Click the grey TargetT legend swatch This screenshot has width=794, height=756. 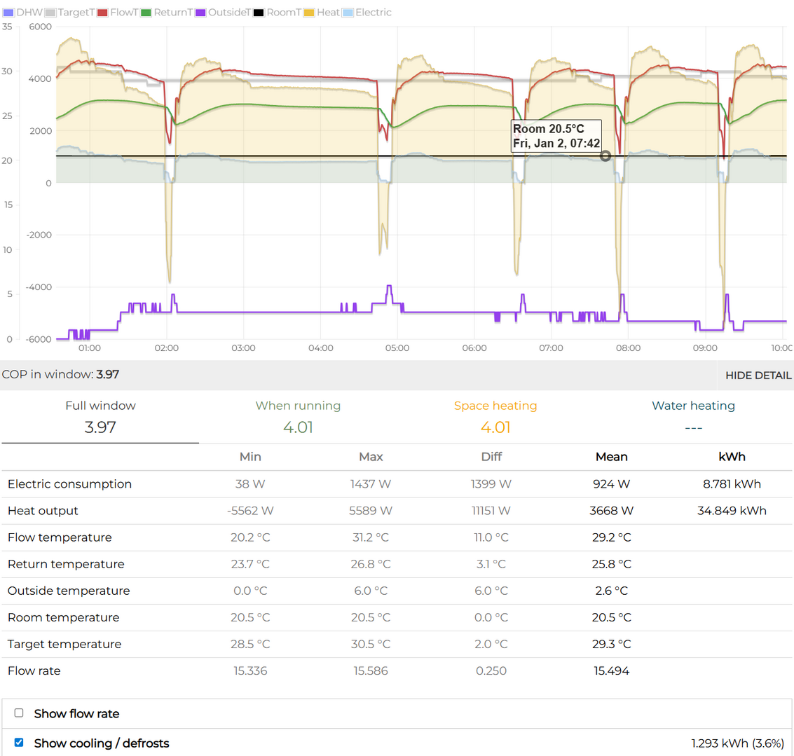50,13
